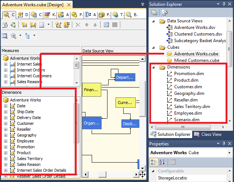Click the Show Table toolbar icon
The width and height of the screenshot is (234, 182).
click(x=106, y=25)
